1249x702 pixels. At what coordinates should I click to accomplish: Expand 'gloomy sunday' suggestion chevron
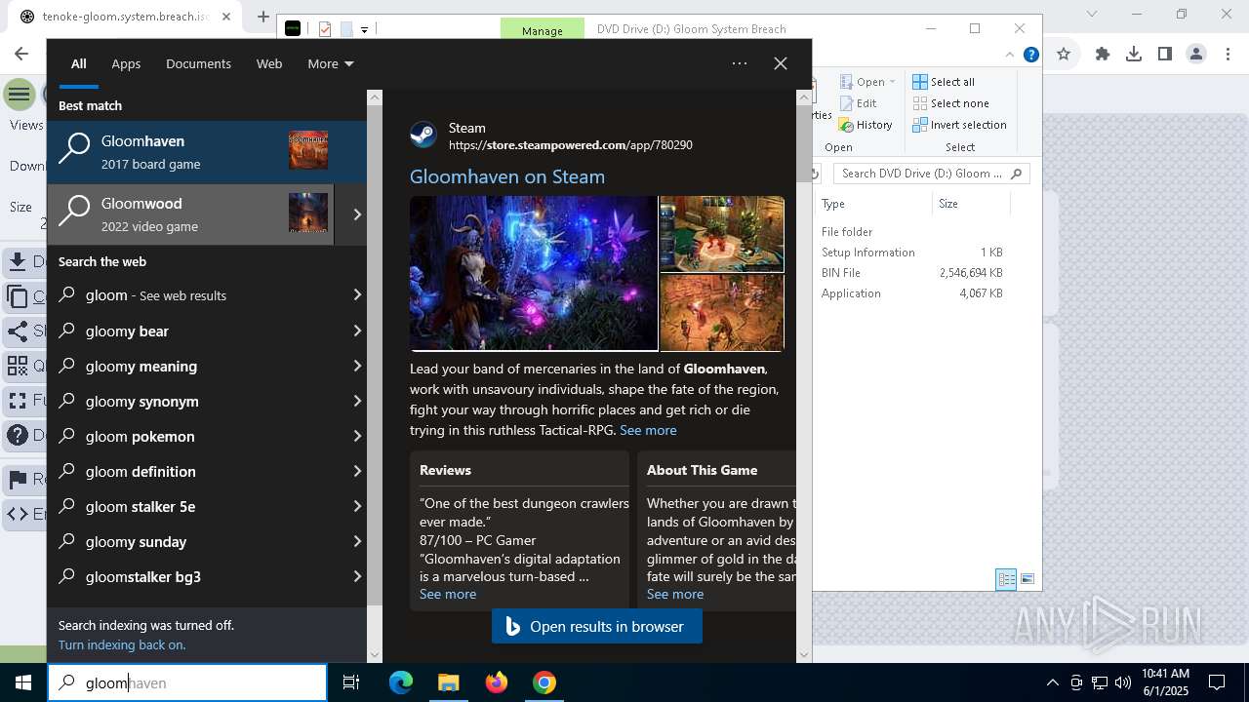tap(357, 541)
